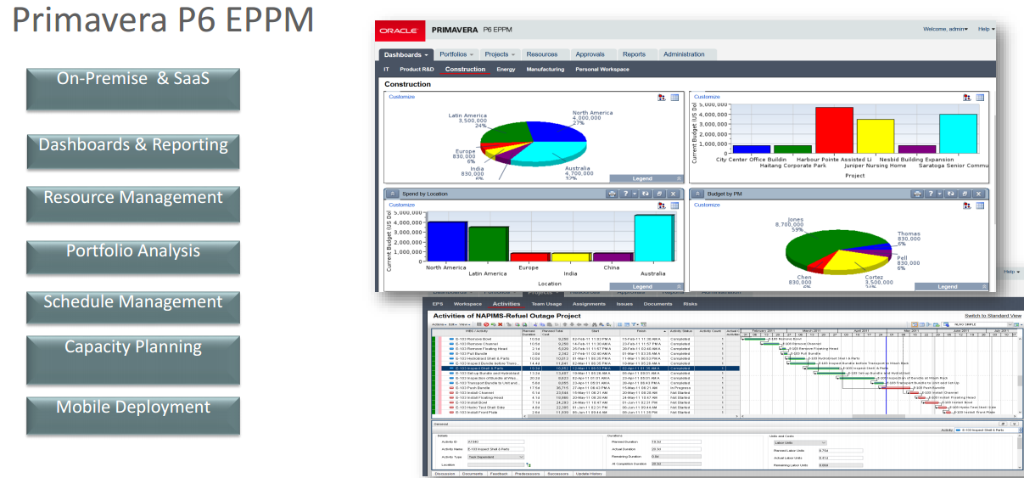Click the Activity Name input field
Image resolution: width=1024 pixels, height=478 pixels.
pyautogui.click(x=495, y=449)
